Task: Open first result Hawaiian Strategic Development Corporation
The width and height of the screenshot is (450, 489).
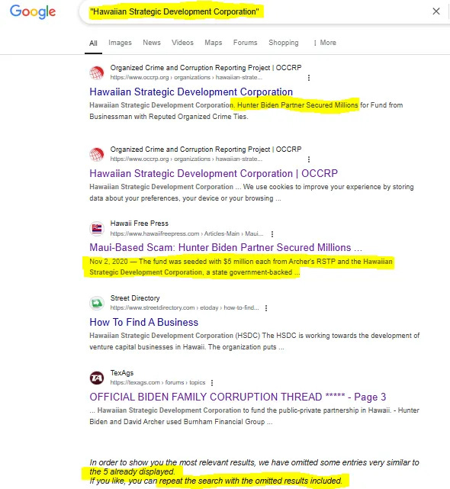Action: pyautogui.click(x=191, y=92)
